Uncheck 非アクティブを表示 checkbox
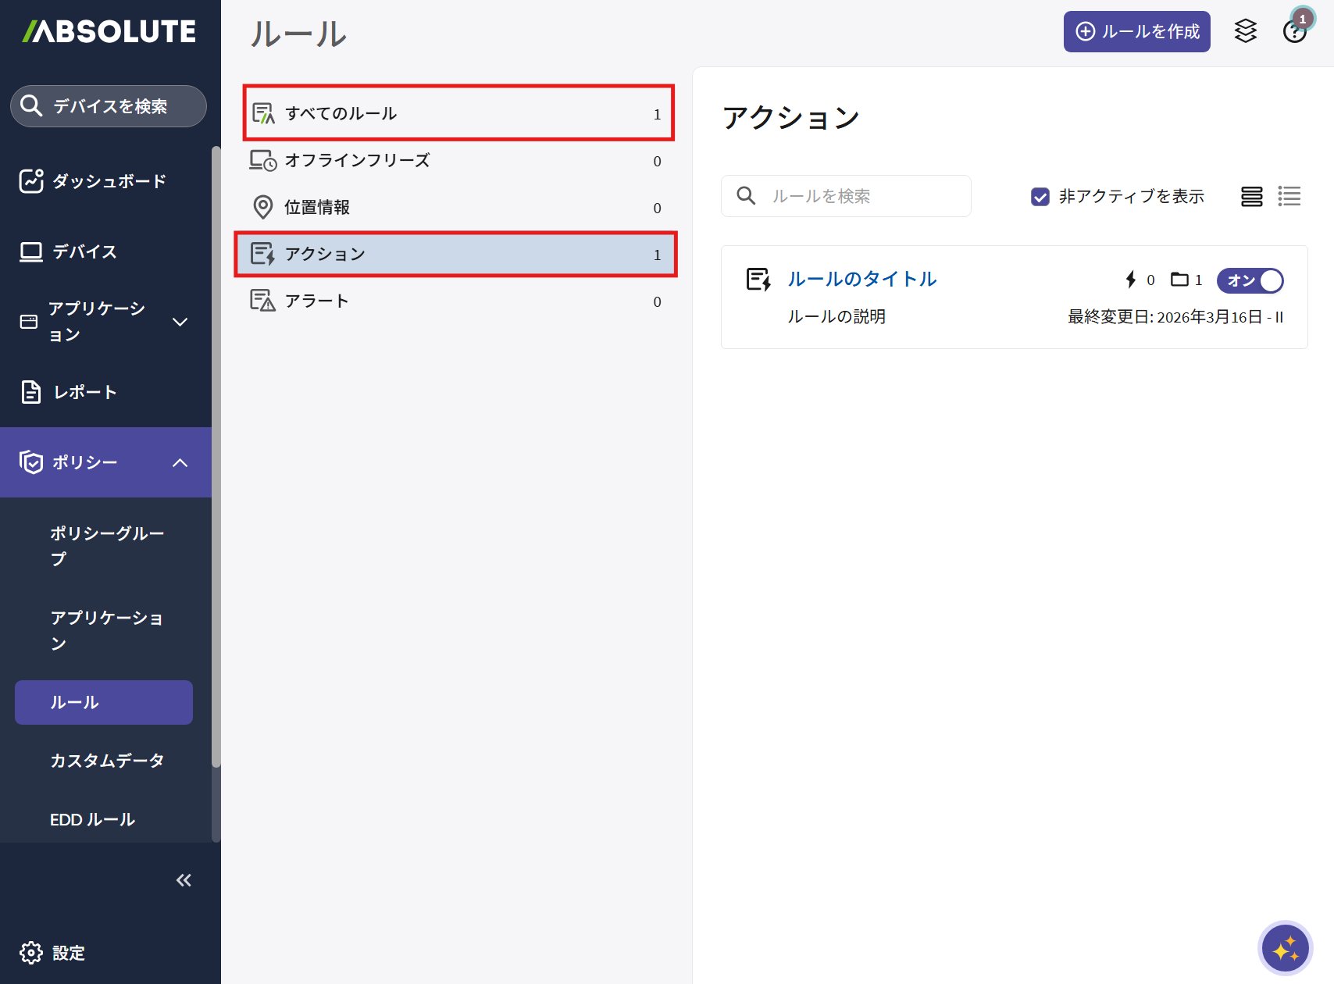The height and width of the screenshot is (984, 1334). 1040,197
